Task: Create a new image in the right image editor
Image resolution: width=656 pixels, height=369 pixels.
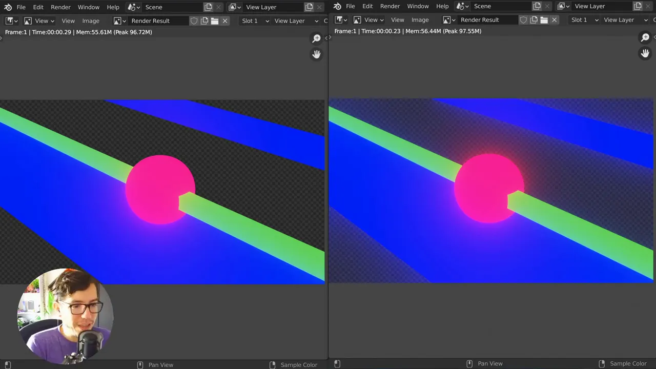Action: (534, 20)
